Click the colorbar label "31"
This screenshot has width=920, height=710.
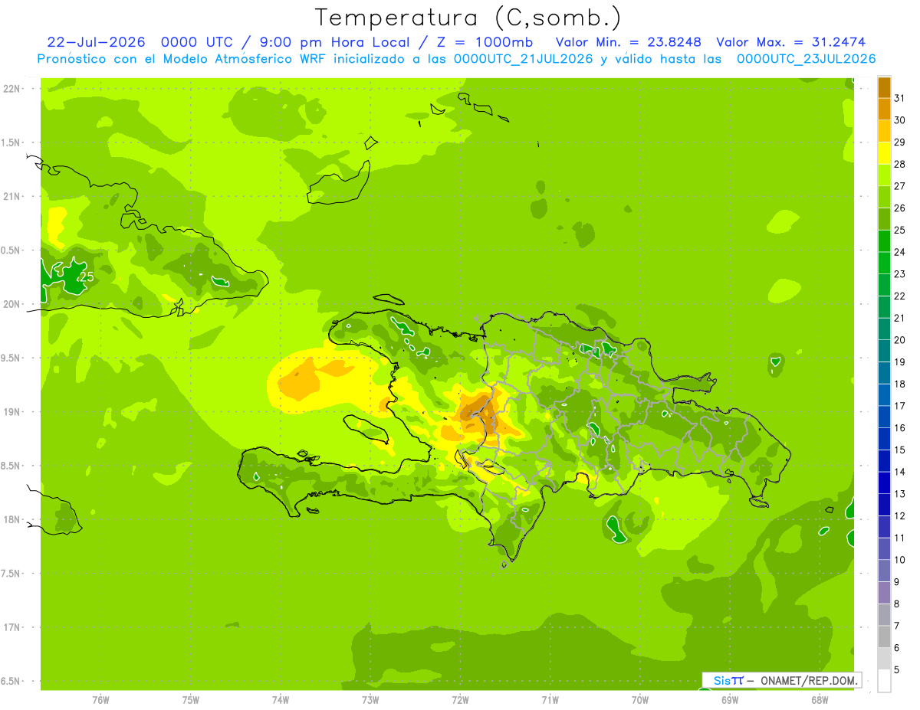pos(900,98)
